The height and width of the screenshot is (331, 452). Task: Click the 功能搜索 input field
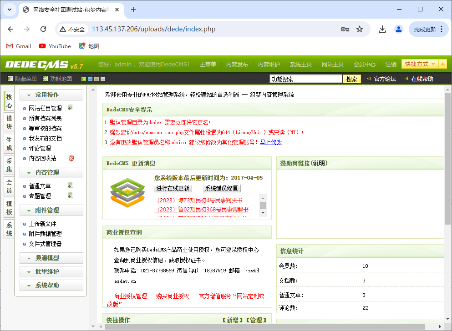[x=305, y=79]
